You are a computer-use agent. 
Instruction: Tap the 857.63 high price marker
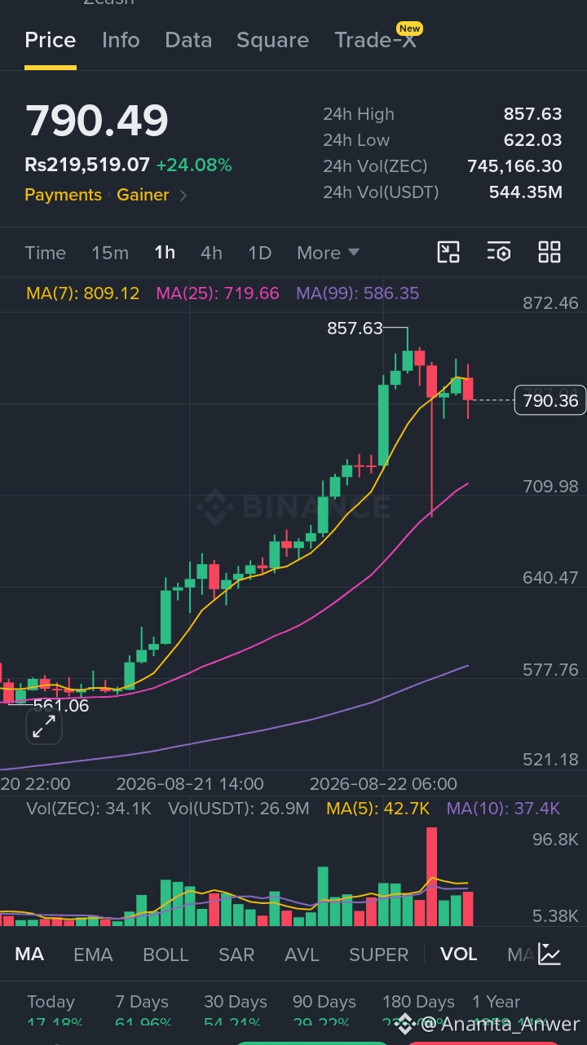pos(355,328)
